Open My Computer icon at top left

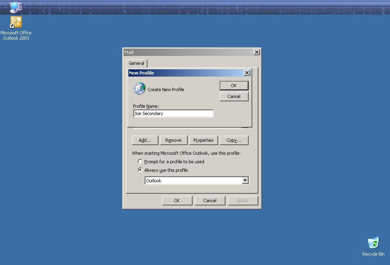coord(16,7)
